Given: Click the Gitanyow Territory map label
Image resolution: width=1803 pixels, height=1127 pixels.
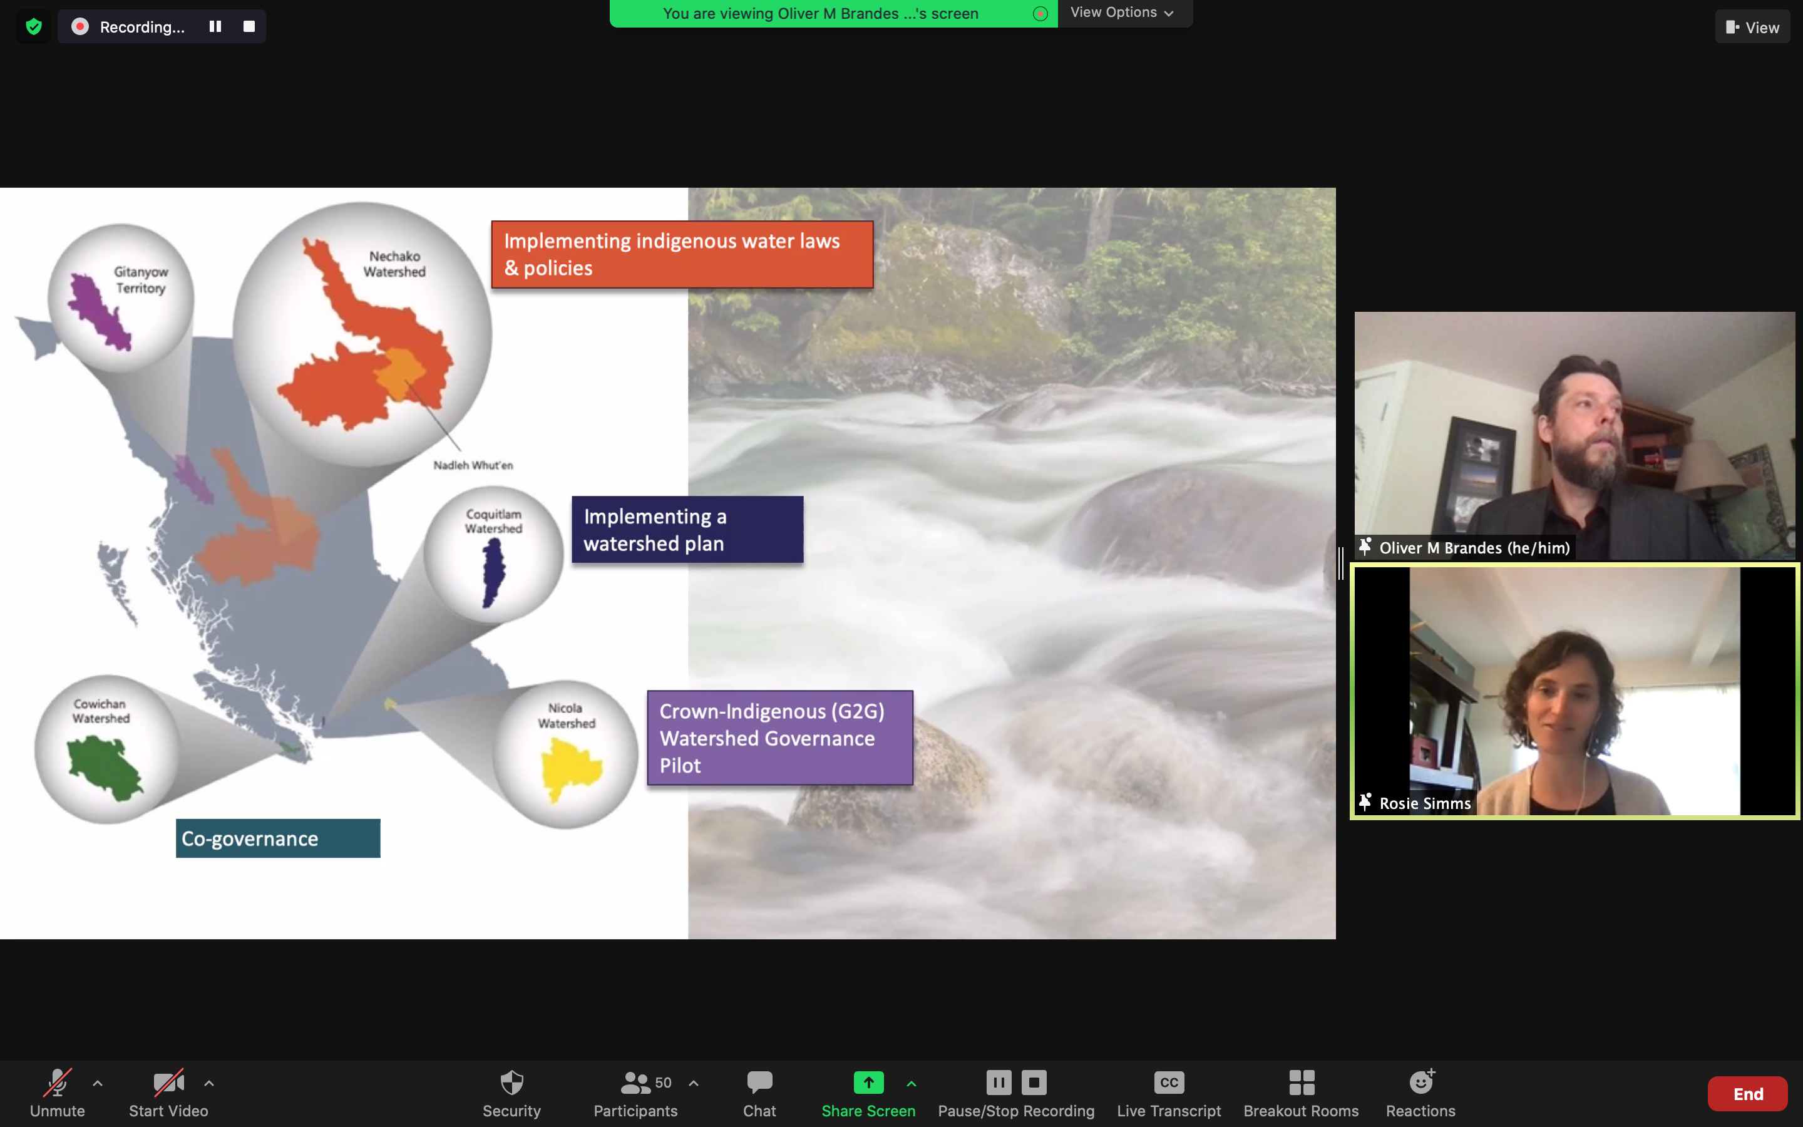Looking at the screenshot, I should click(x=141, y=279).
